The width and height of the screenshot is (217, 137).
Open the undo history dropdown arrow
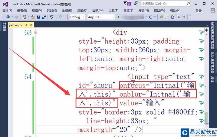pyautogui.click(x=56, y=17)
